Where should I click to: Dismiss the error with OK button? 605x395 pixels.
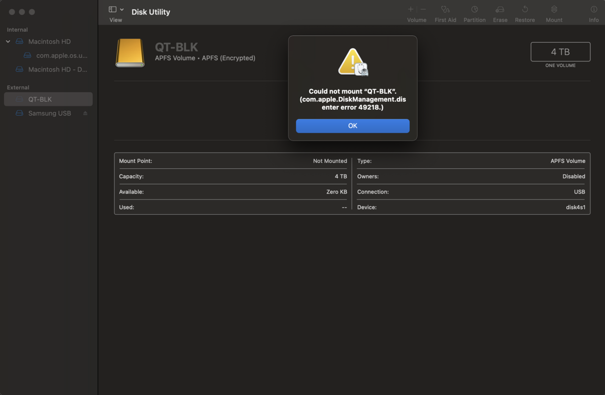[x=352, y=126]
